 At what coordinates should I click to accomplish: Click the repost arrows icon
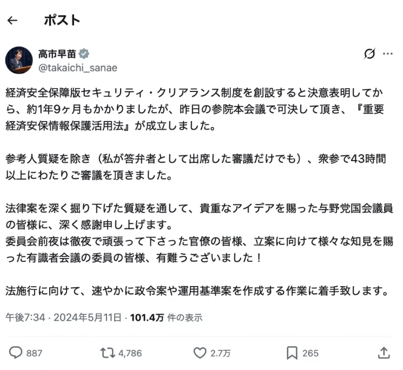pyautogui.click(x=108, y=353)
